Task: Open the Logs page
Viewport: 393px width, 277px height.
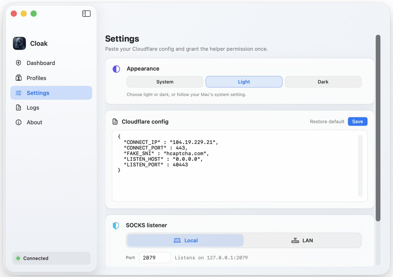Action: point(51,108)
